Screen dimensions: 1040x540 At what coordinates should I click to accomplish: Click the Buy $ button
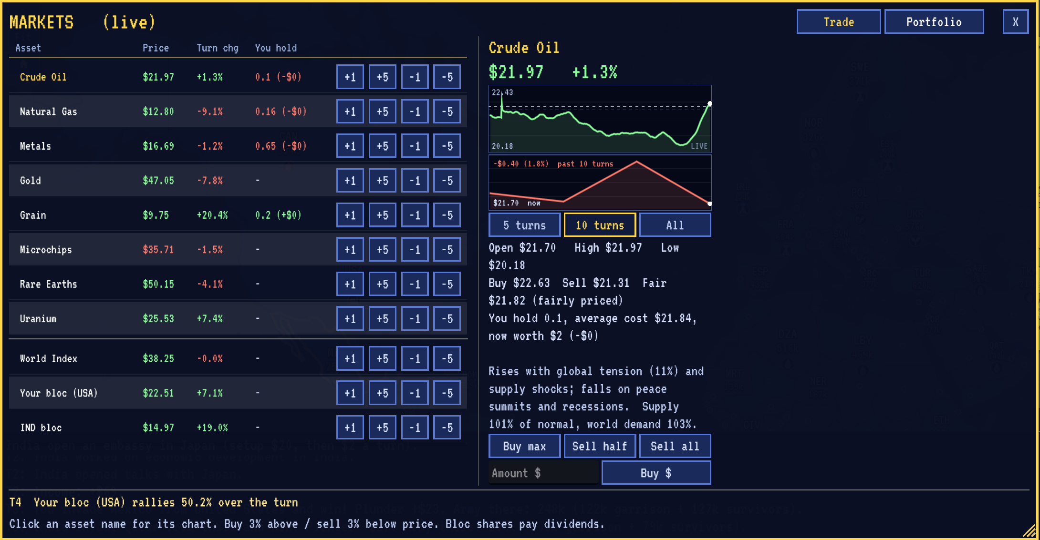[x=656, y=473]
